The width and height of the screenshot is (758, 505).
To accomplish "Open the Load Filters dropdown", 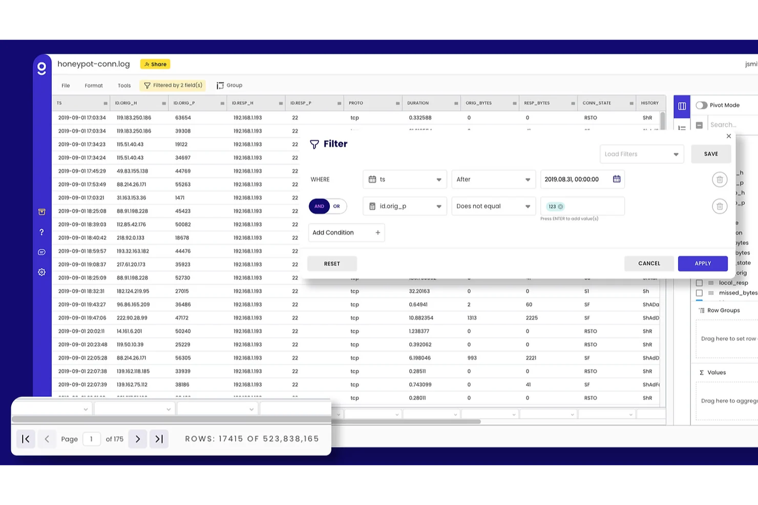I will point(641,153).
